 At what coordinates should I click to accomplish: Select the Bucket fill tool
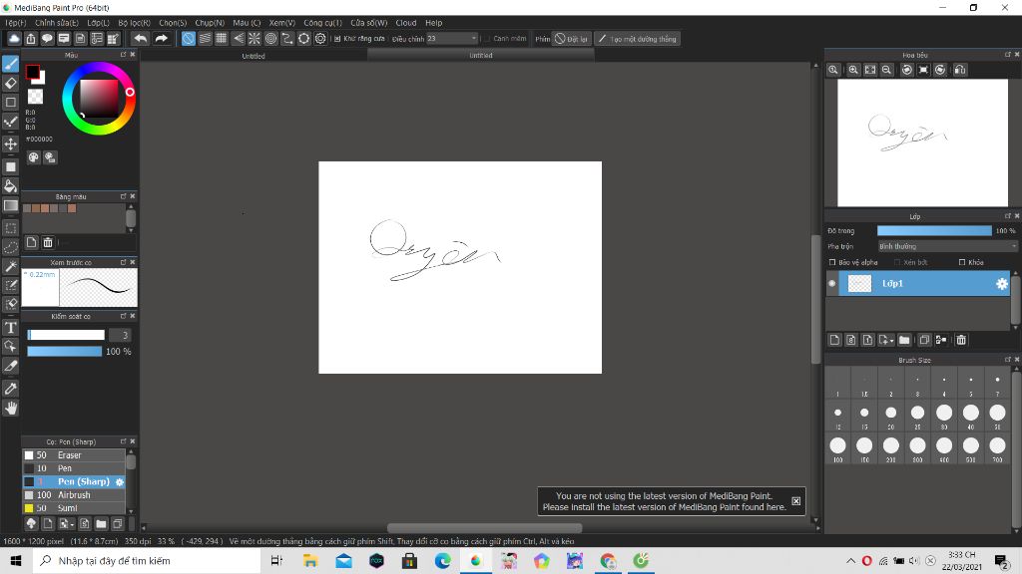(10, 186)
